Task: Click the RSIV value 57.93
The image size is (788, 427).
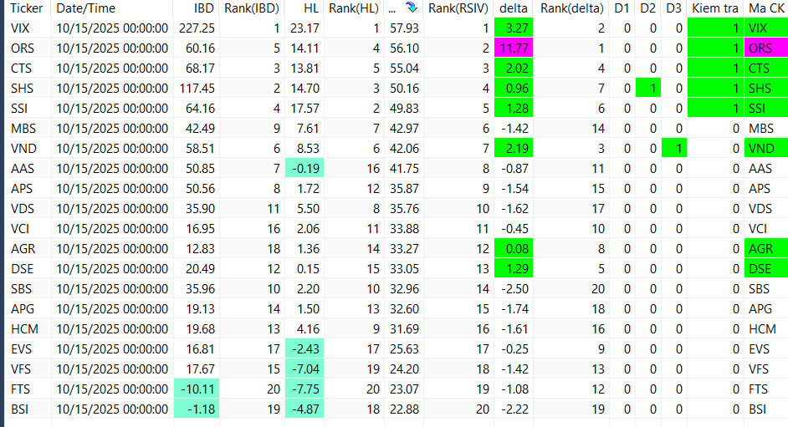Action: click(x=404, y=28)
